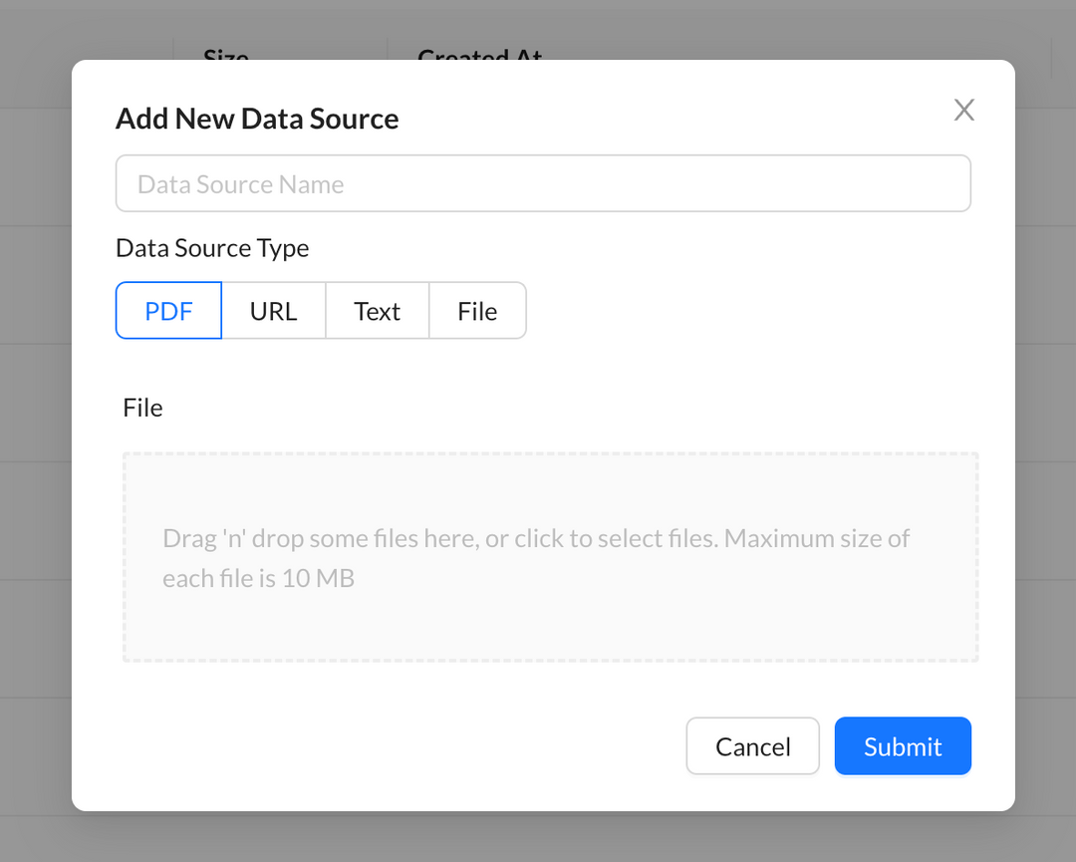Click the highlighted PDF segment

click(x=168, y=310)
